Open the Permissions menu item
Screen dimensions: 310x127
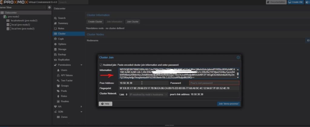(64, 65)
